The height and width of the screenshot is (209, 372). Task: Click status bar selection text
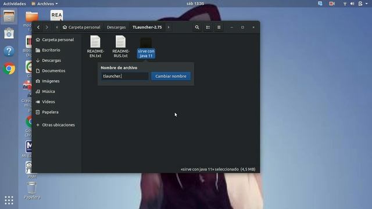pos(218,170)
